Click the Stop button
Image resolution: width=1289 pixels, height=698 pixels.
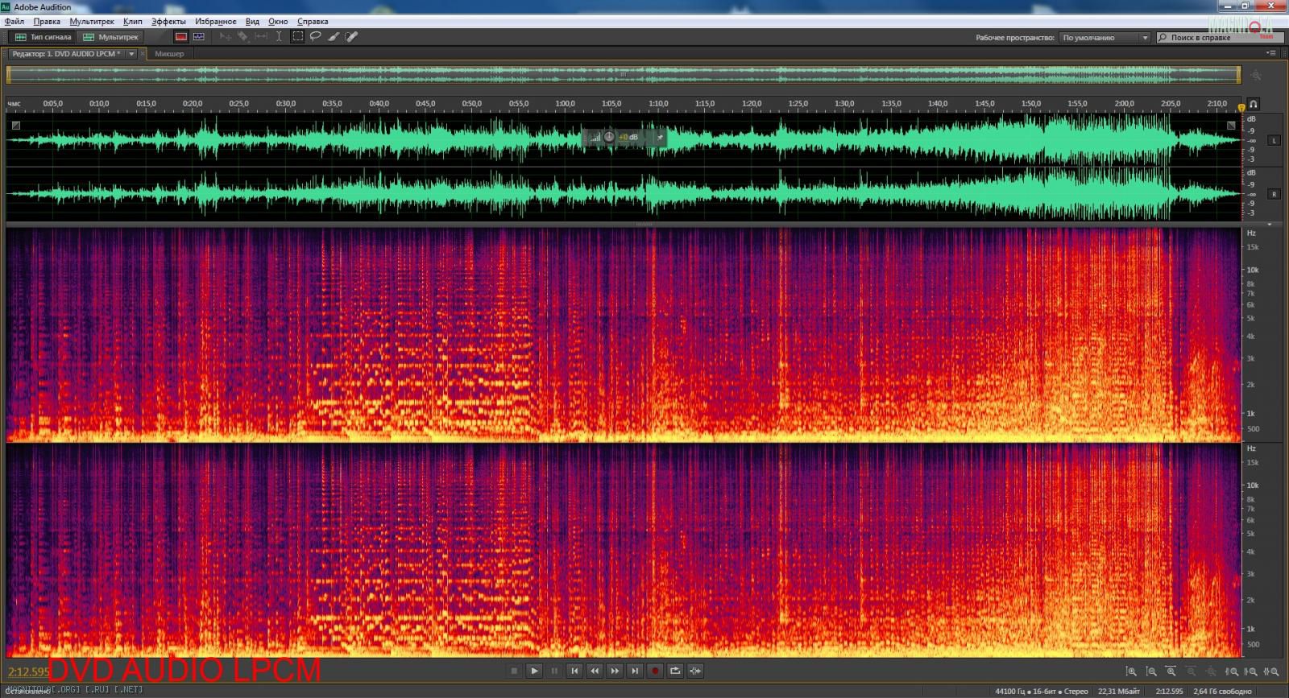click(514, 671)
